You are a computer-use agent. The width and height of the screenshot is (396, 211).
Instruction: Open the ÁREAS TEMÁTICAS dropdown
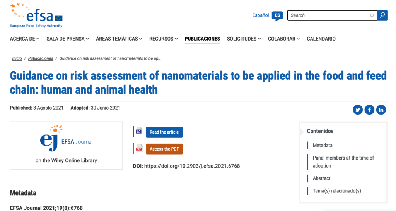[x=119, y=39]
